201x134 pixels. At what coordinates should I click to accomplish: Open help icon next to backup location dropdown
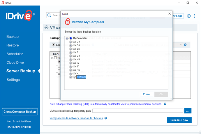tap(185, 45)
